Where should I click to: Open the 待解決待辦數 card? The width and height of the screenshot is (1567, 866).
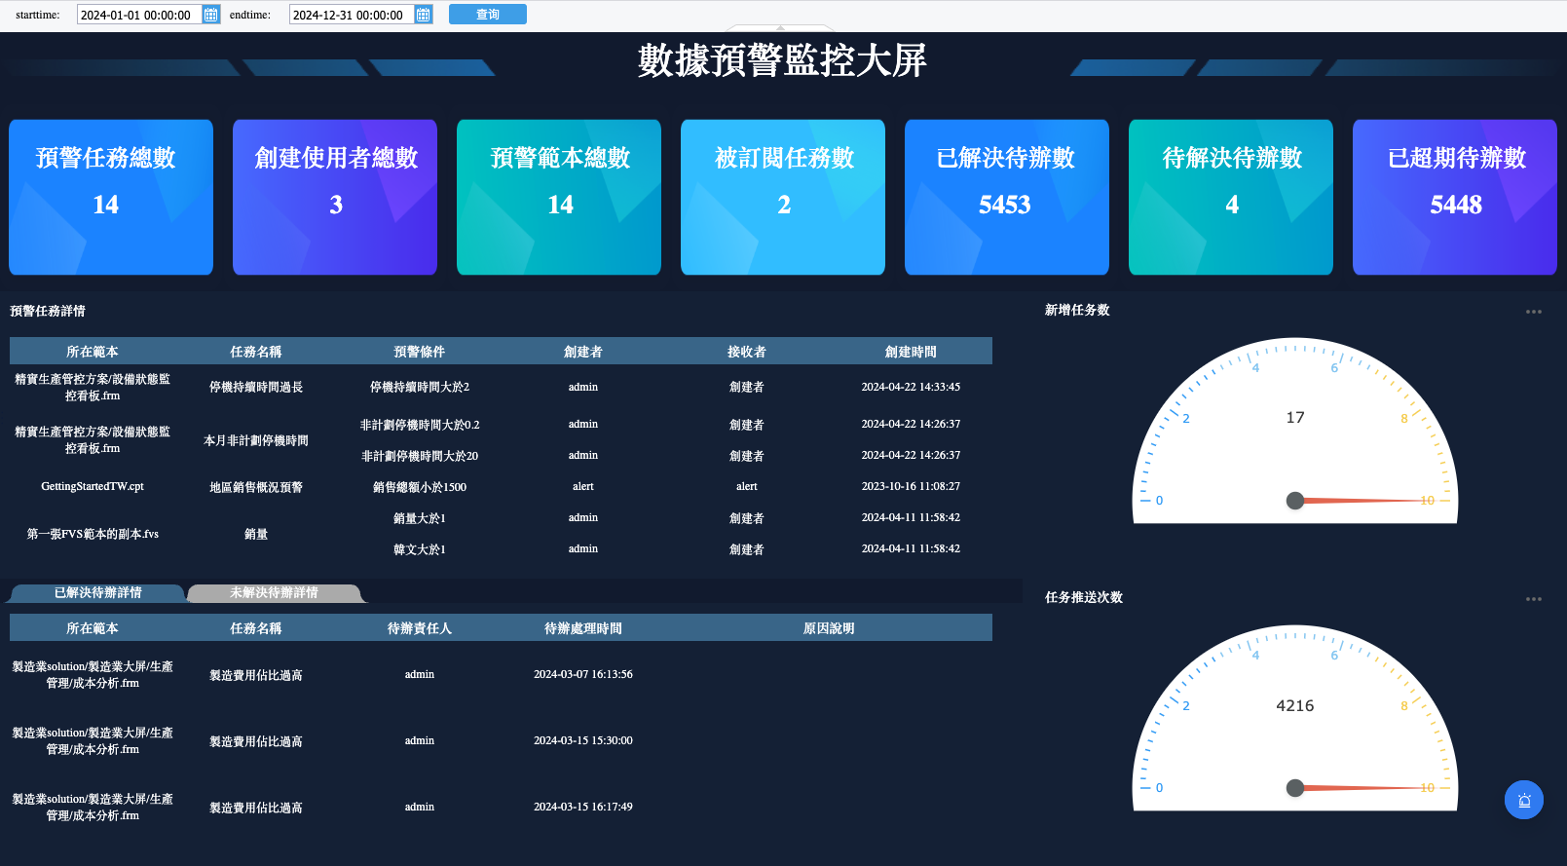tap(1230, 197)
